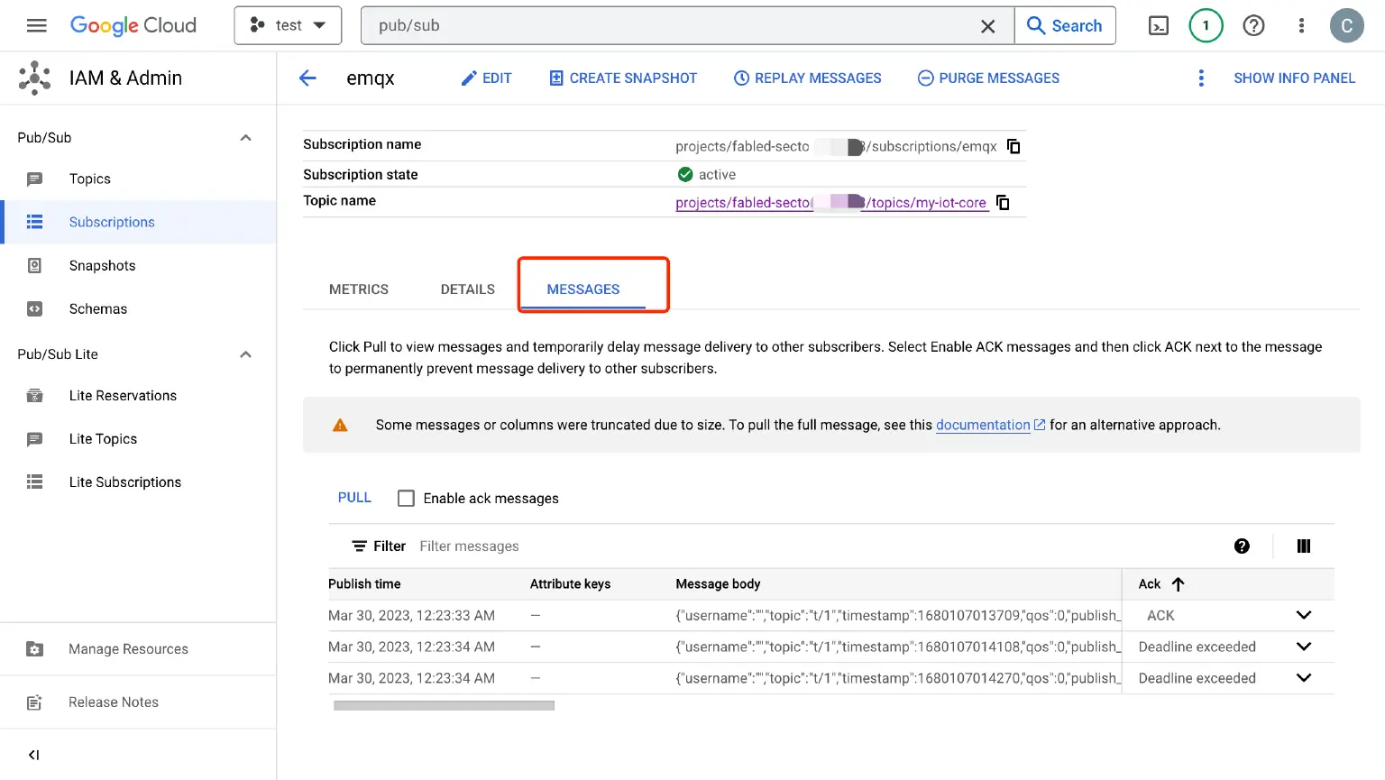Open the test project selector dropdown
The width and height of the screenshot is (1385, 780).
click(x=288, y=25)
